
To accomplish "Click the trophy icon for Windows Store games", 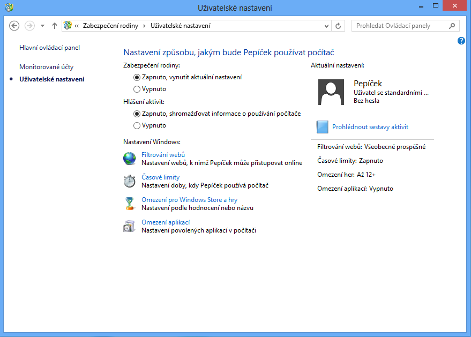I will 130,204.
